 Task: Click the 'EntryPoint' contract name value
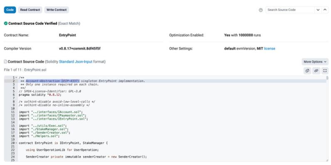pyautogui.click(x=67, y=35)
